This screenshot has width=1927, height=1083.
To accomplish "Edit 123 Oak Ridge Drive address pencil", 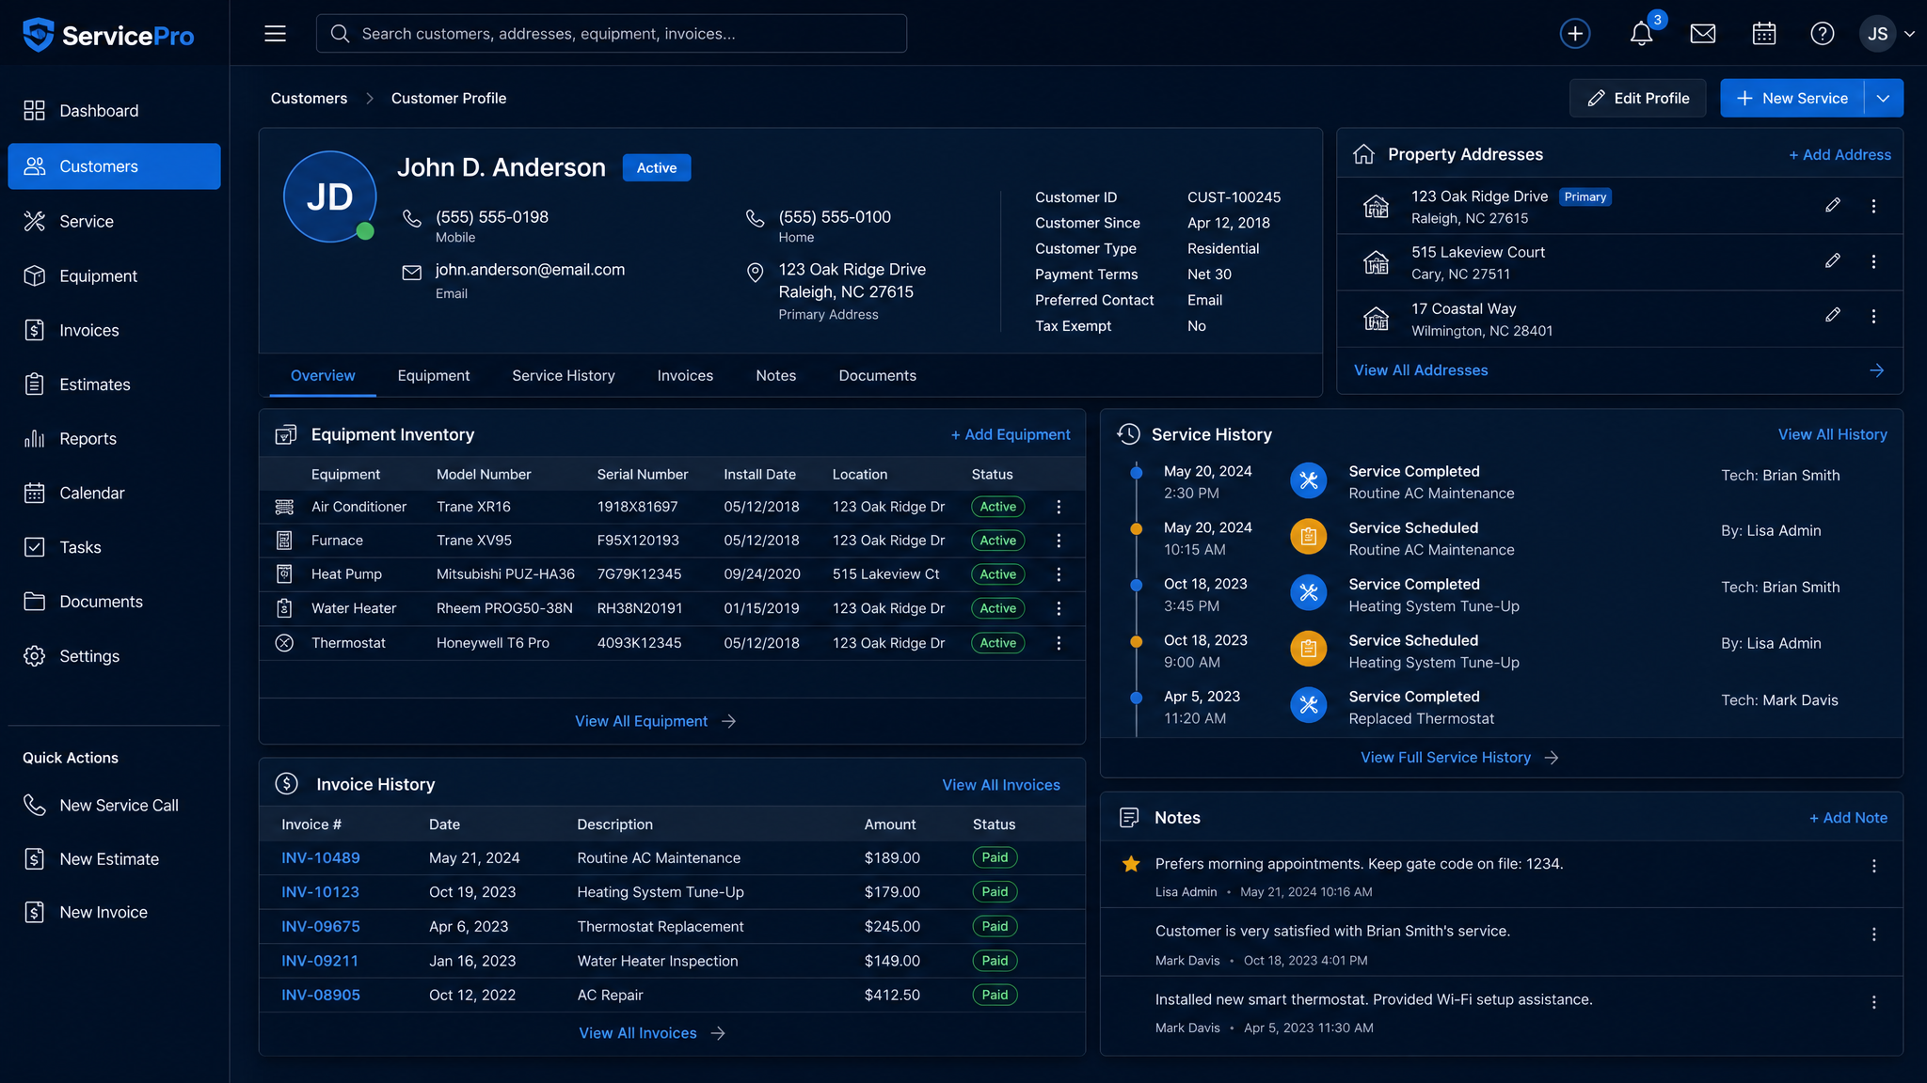I will click(x=1832, y=205).
